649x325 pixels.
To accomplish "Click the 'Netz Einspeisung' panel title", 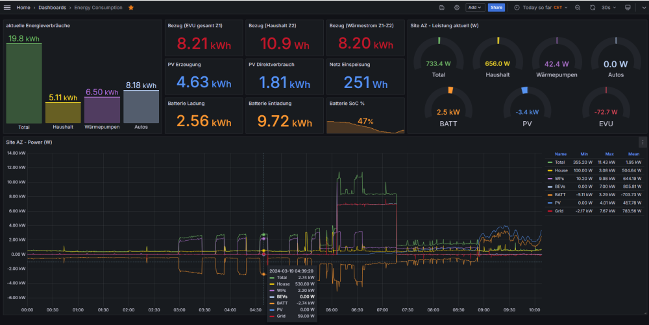I will pyautogui.click(x=350, y=65).
